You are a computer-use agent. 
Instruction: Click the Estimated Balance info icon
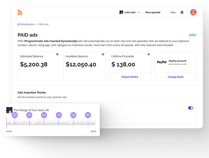[57, 54]
